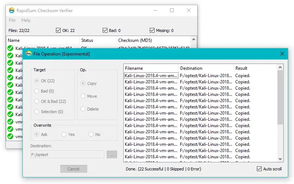Click the Destination path field F:/optest
The height and width of the screenshot is (184, 294).
(67, 155)
